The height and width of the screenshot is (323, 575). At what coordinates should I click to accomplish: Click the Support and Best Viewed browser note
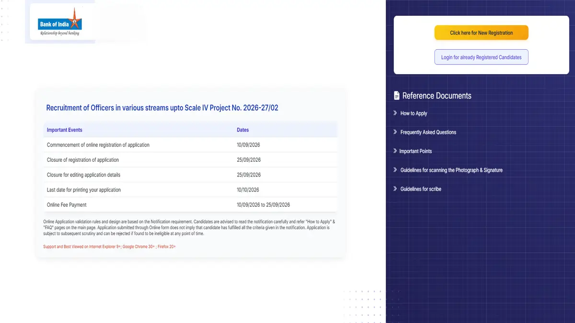[109, 246]
